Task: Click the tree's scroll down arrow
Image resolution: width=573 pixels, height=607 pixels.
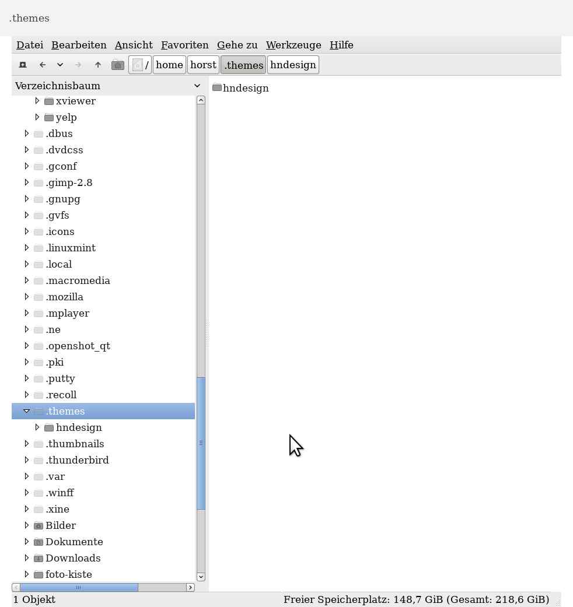Action: click(x=201, y=577)
